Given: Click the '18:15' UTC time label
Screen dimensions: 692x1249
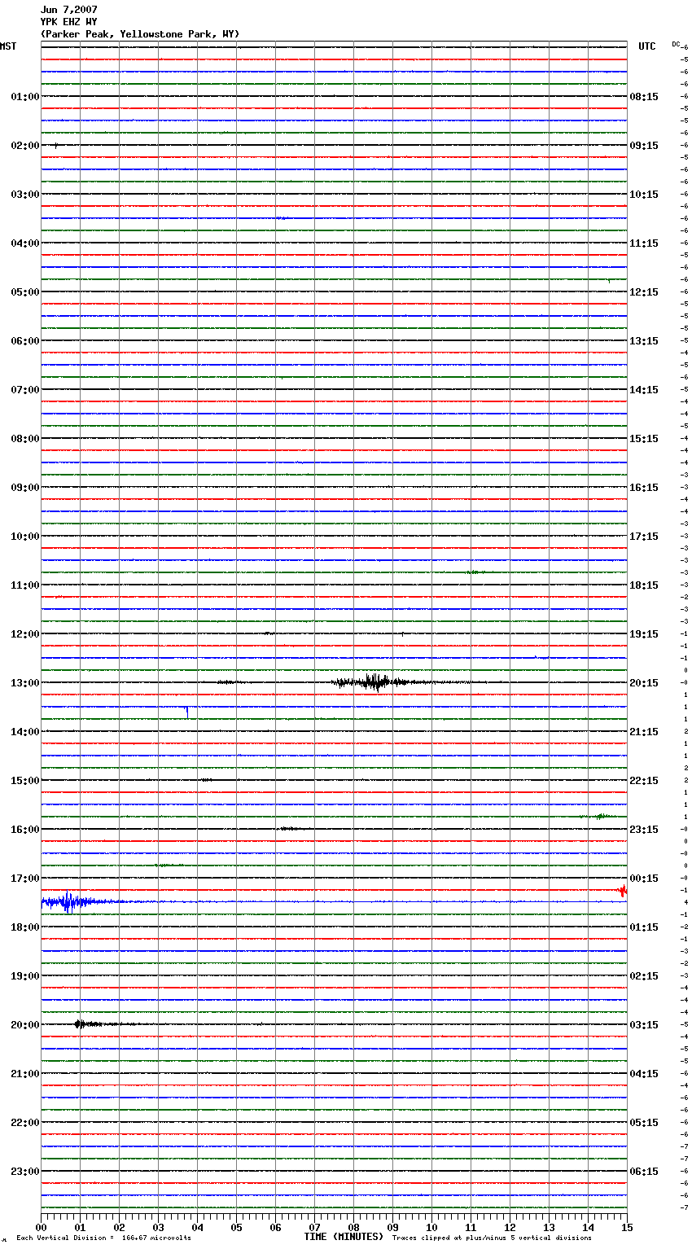Looking at the screenshot, I should [644, 585].
